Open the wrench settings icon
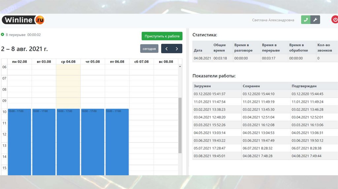 tap(315, 20)
